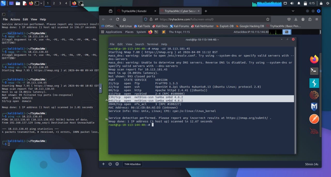
Task: Open the AttackBox System menu
Action: (x=141, y=32)
